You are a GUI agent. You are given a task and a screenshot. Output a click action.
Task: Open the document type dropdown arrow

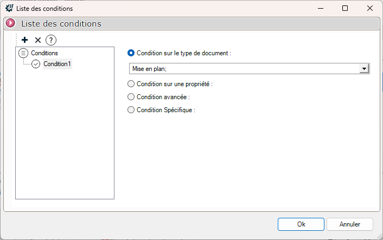pos(365,69)
